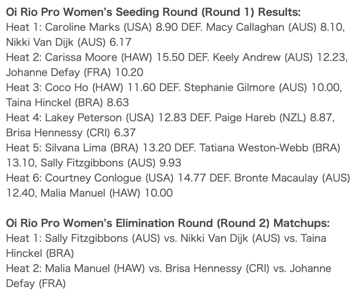Image resolution: width=357 pixels, height=294 pixels.
Task: Click Nikki Van Dijk 6.17 result line
Action: click(69, 42)
